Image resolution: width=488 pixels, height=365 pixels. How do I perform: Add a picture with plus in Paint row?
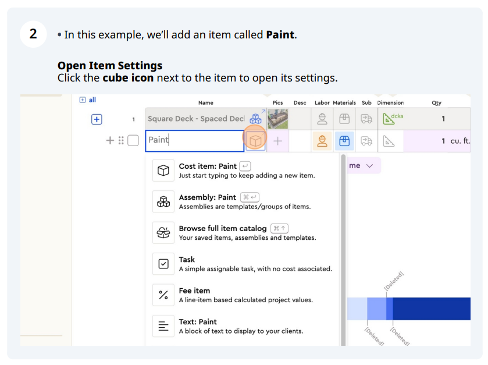(x=277, y=141)
